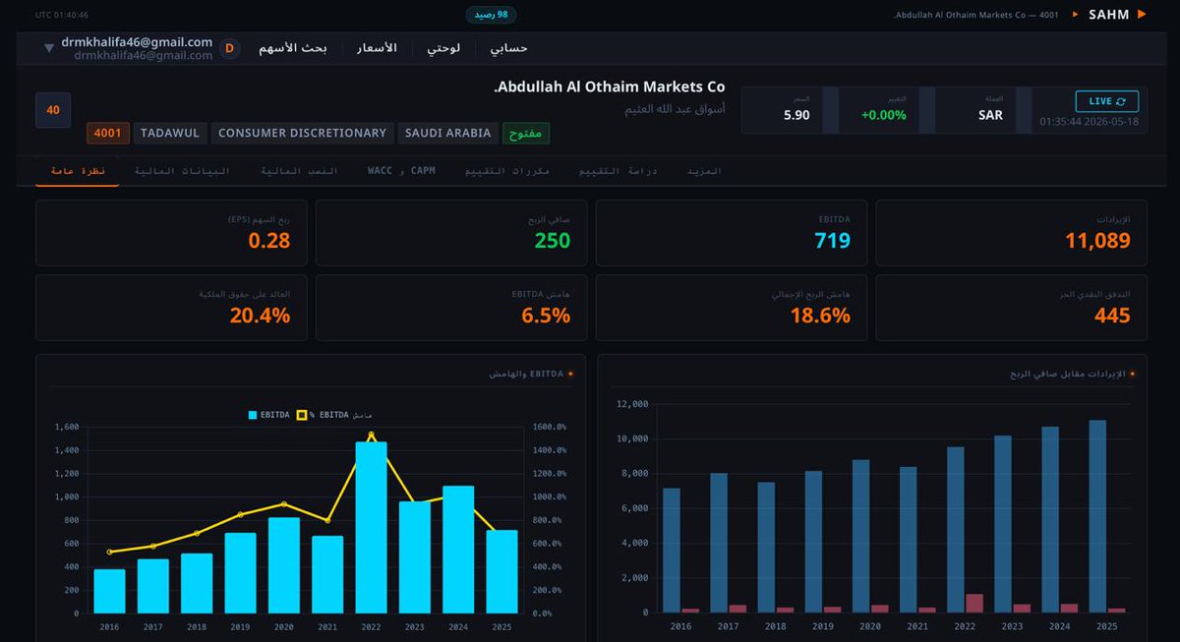The height and width of the screenshot is (642, 1180).
Task: Click the score badge 40
Action: pos(53,110)
